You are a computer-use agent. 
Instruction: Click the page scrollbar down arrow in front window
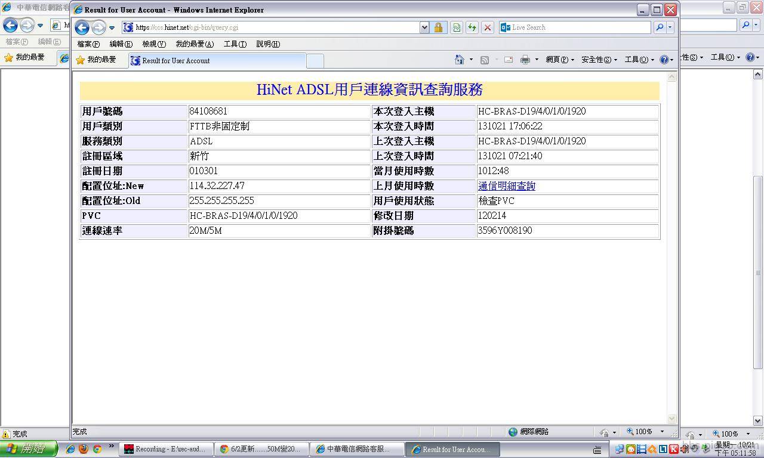point(672,419)
